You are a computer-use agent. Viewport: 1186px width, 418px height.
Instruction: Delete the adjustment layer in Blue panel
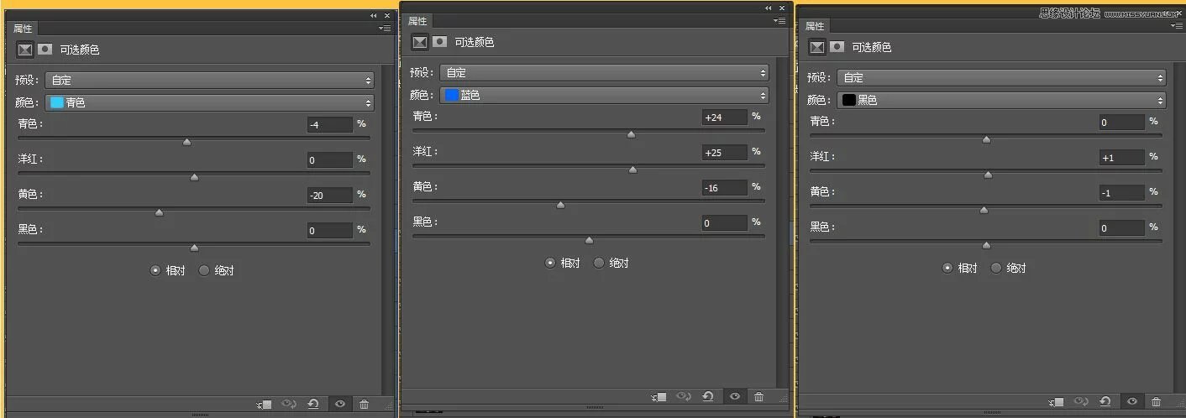[759, 397]
